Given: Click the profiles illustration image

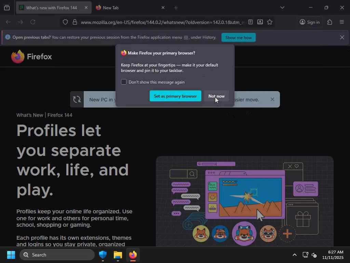Looking at the screenshot, I should point(245,201).
